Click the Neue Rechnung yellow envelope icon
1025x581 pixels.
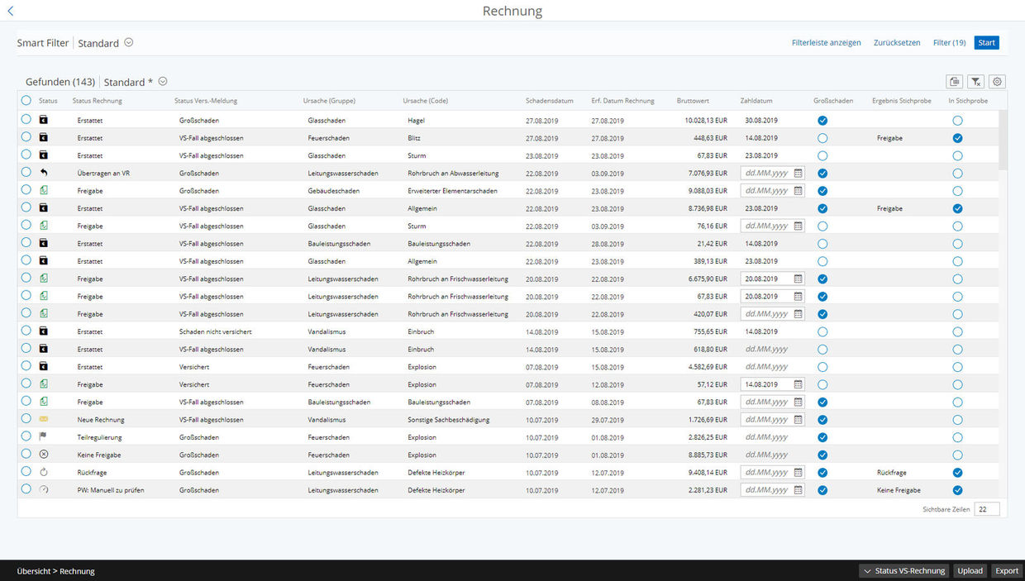click(x=44, y=419)
